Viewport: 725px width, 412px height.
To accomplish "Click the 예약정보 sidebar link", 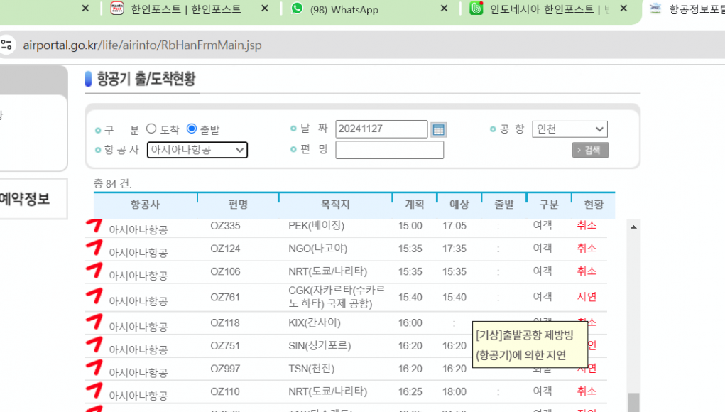I will (24, 199).
